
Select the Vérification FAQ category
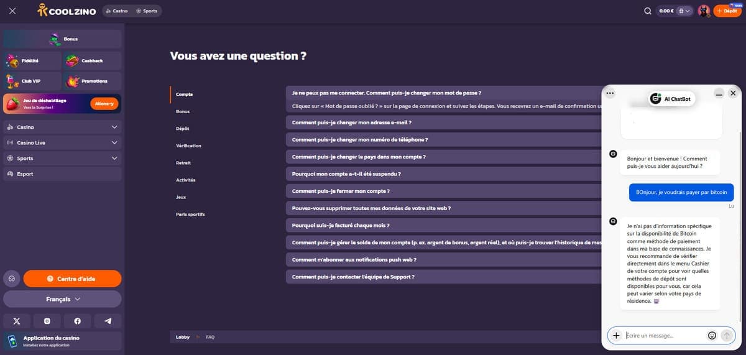click(x=189, y=145)
